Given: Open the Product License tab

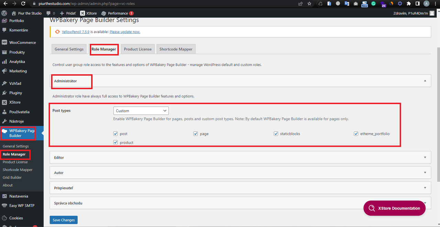Looking at the screenshot, I should (x=137, y=49).
